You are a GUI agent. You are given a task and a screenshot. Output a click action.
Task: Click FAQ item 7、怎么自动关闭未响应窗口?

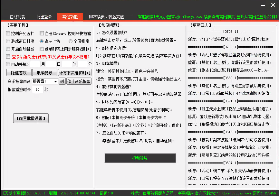(121, 133)
